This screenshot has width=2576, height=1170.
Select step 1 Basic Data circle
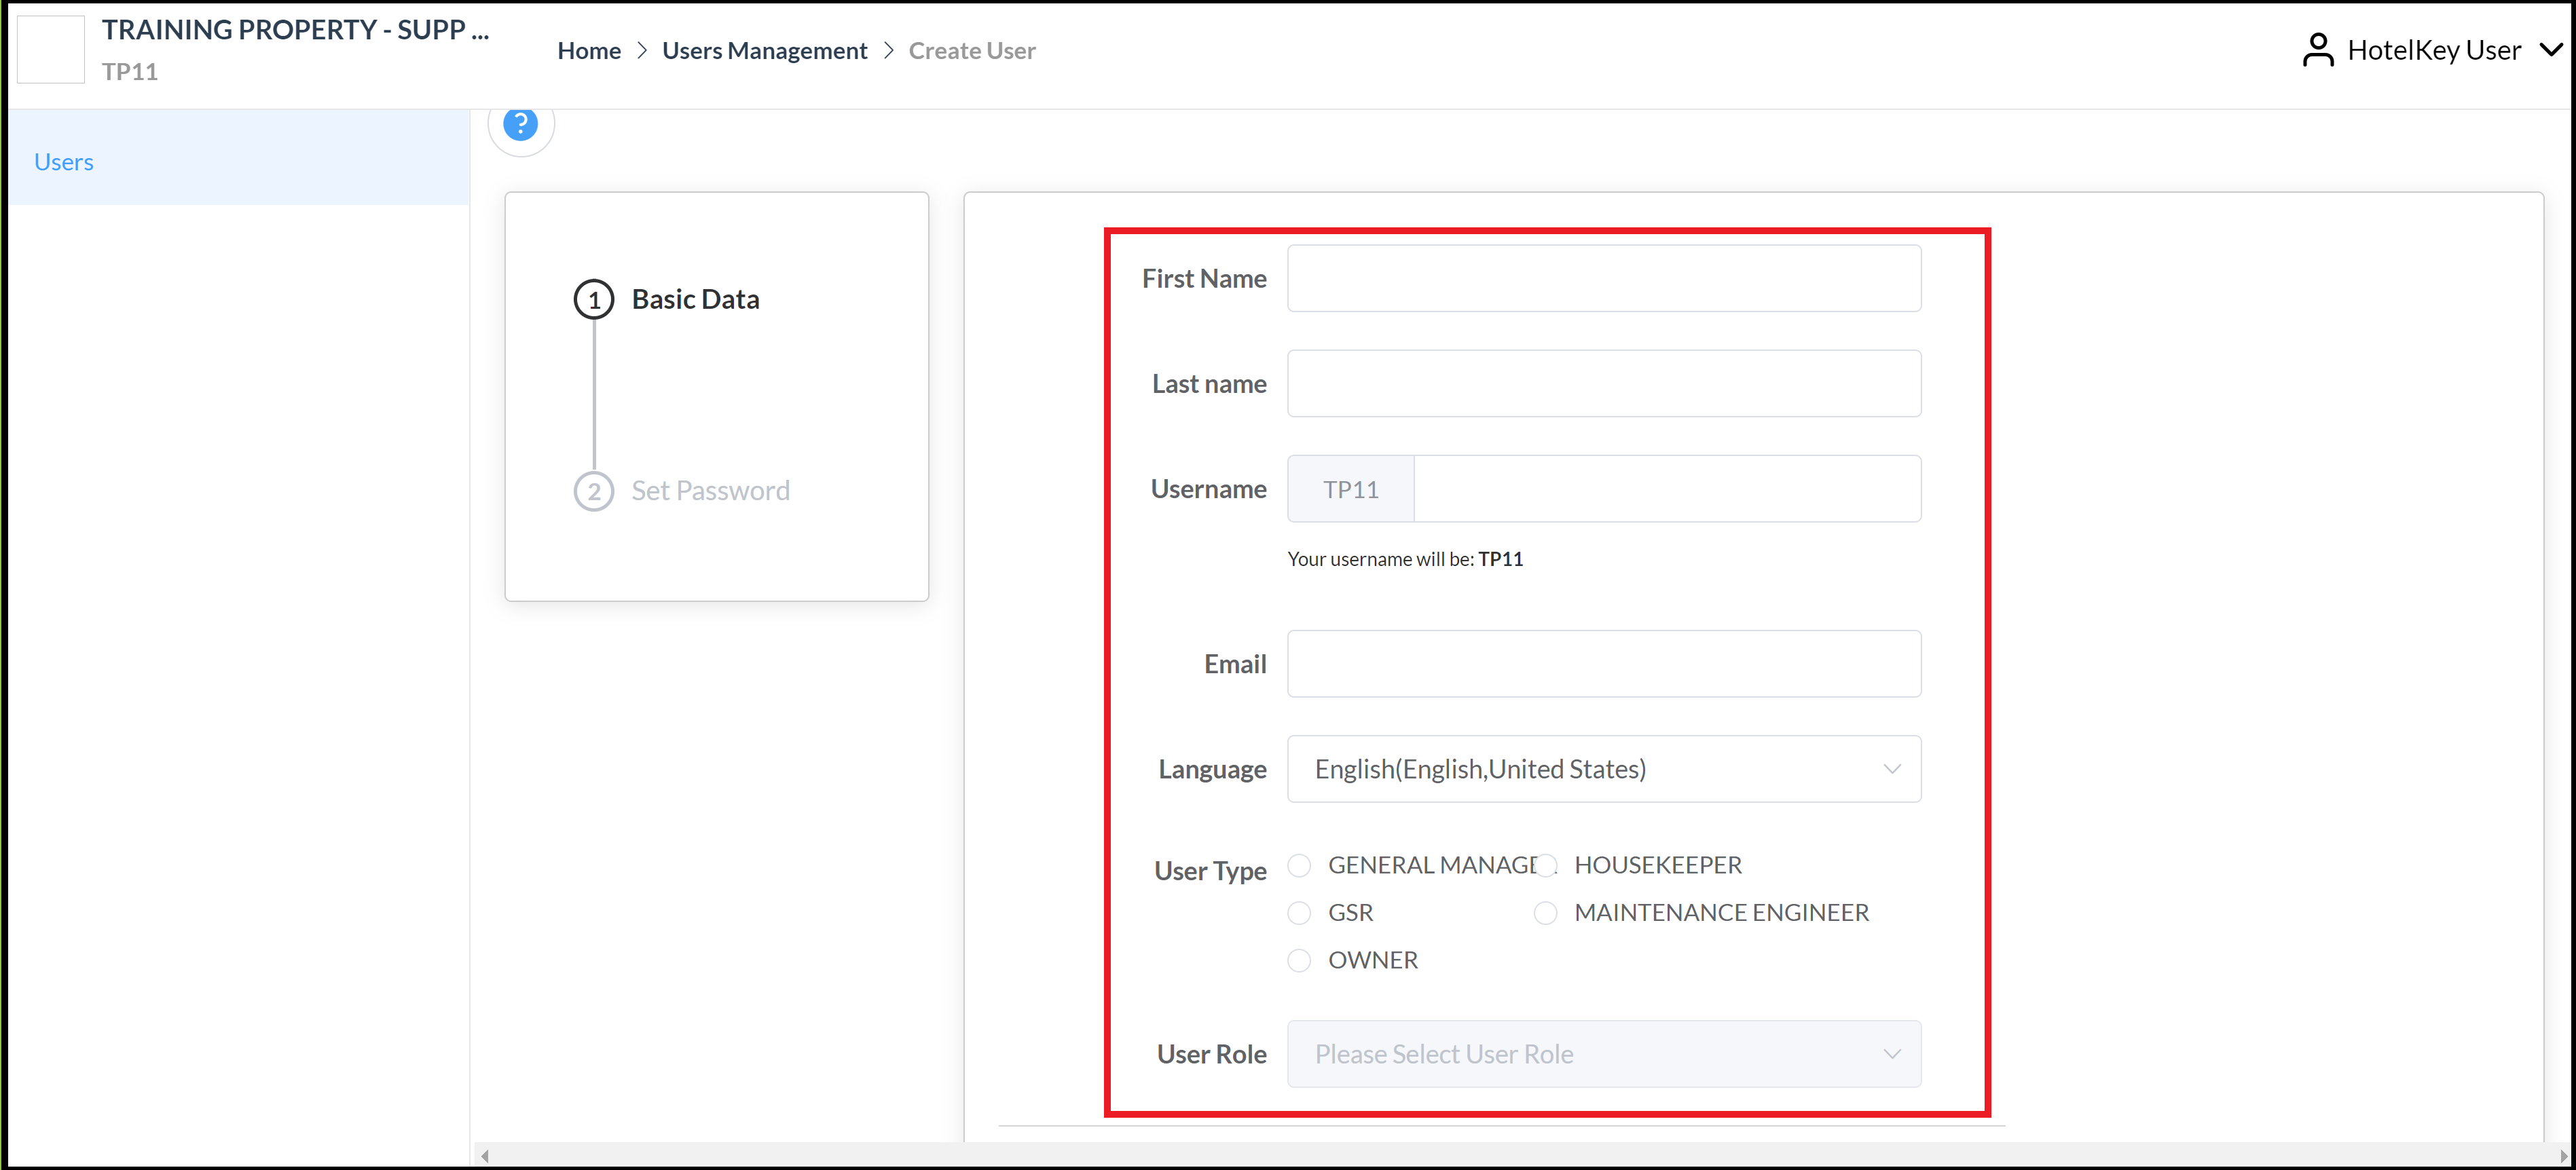pos(594,299)
